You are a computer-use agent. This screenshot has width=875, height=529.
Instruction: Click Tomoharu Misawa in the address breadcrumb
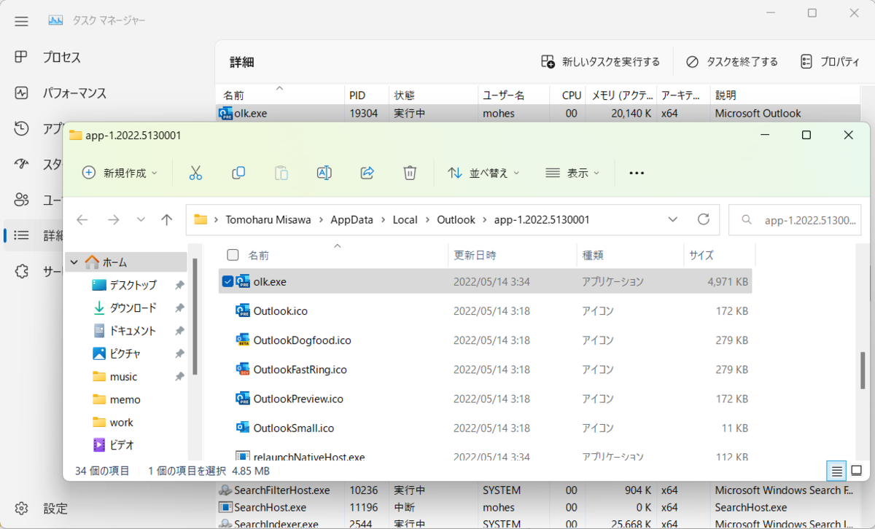point(268,219)
